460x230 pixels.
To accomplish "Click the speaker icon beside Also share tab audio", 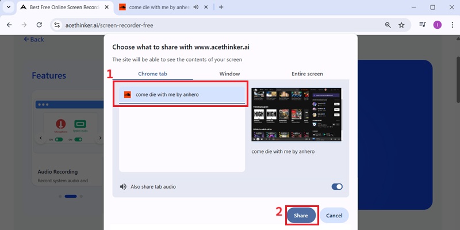I will (123, 186).
